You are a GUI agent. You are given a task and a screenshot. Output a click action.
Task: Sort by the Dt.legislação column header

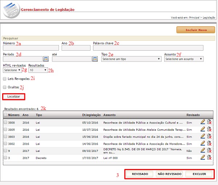(91, 115)
